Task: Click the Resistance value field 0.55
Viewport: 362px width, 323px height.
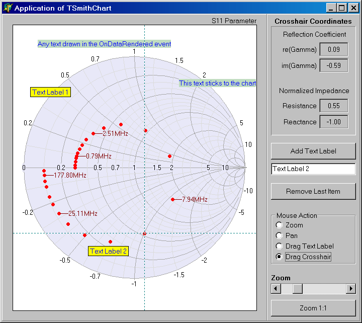Action: pos(334,106)
